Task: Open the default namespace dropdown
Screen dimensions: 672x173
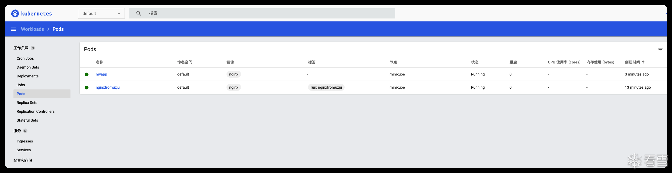Action: coord(101,13)
